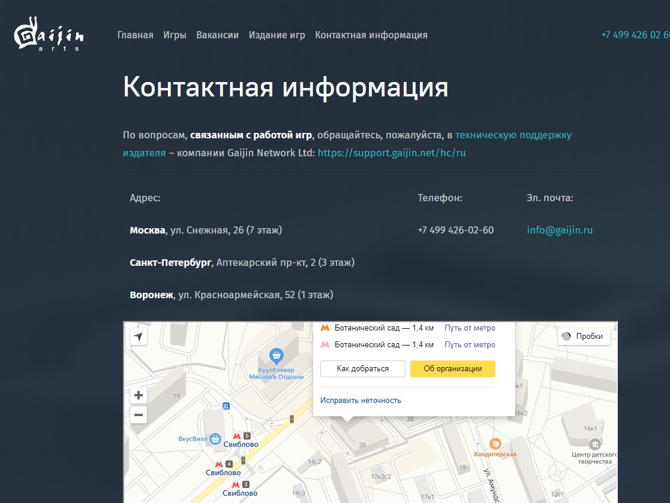The height and width of the screenshot is (503, 670).
Task: Open the support.gaijin.net/hc/ru URL link
Action: point(392,153)
